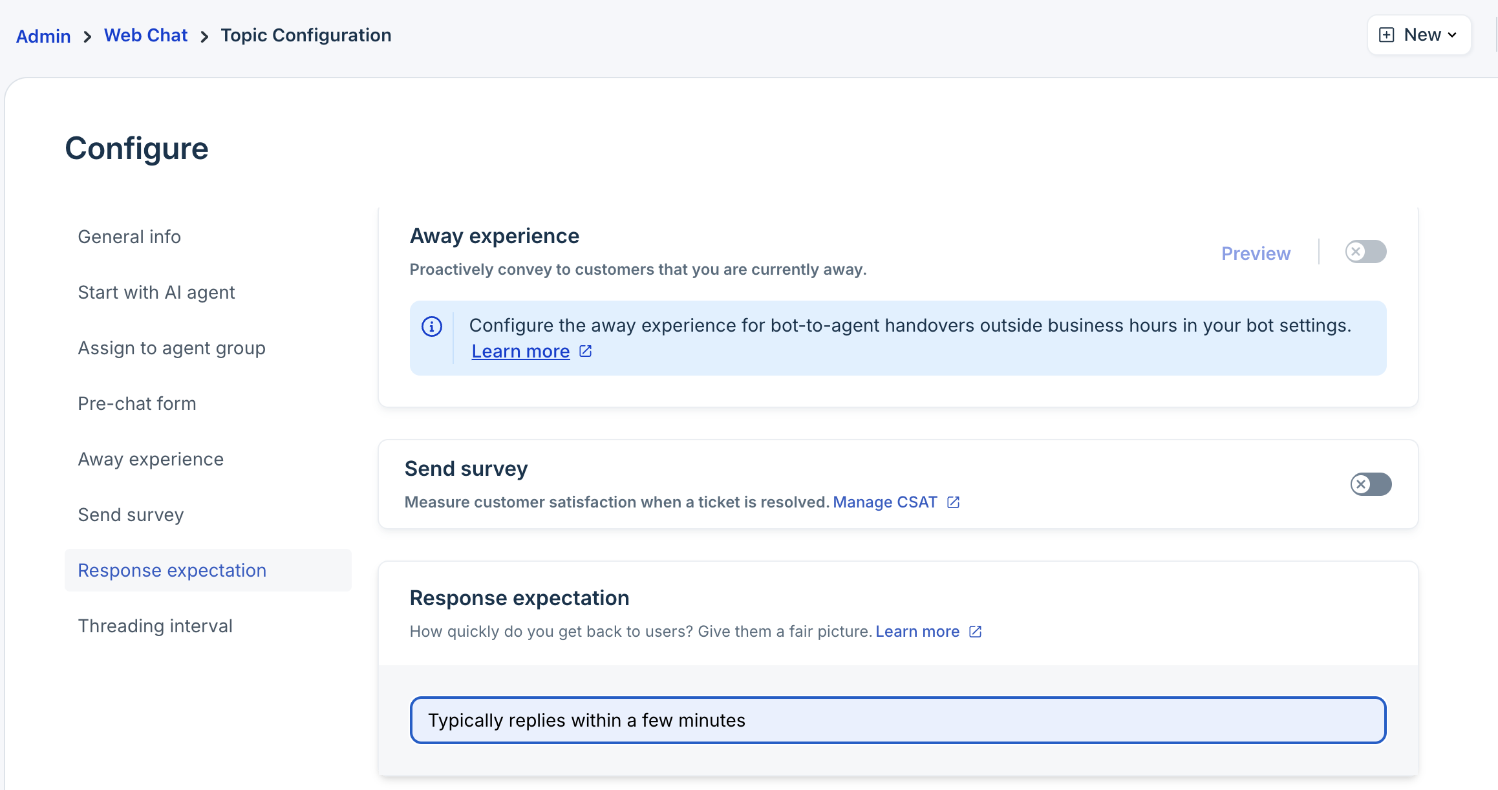Go back to Admin breadcrumb
Image resolution: width=1498 pixels, height=790 pixels.
[43, 36]
